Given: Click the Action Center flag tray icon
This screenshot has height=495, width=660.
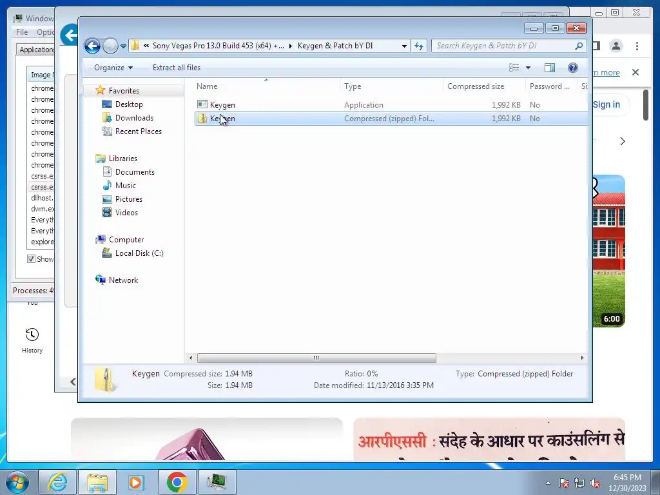Looking at the screenshot, I should 564,483.
